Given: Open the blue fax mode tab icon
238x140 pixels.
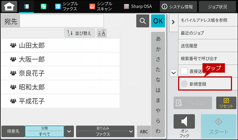Looking at the screenshot, I should [27, 6].
